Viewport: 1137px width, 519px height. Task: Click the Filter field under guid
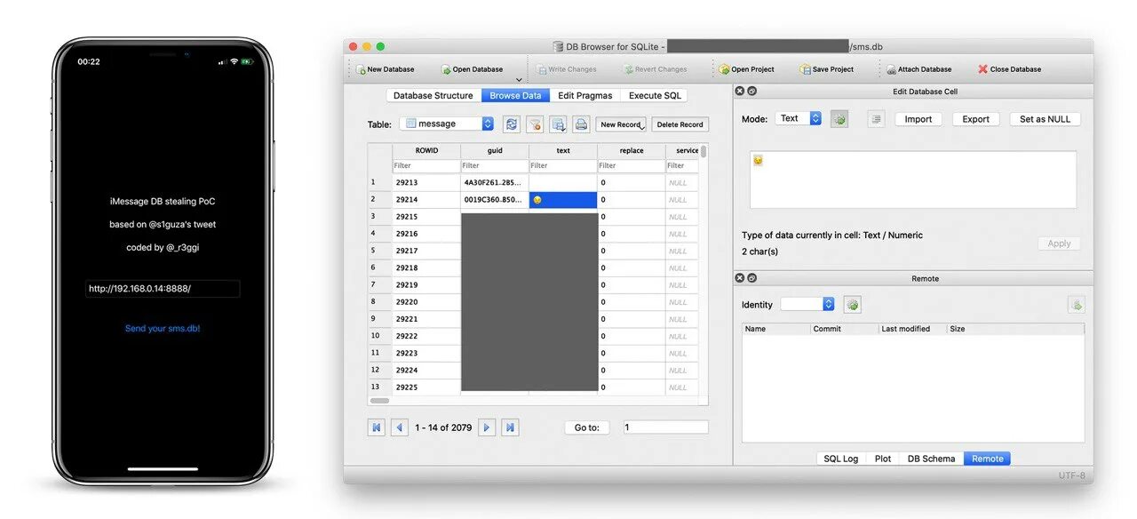coord(495,165)
